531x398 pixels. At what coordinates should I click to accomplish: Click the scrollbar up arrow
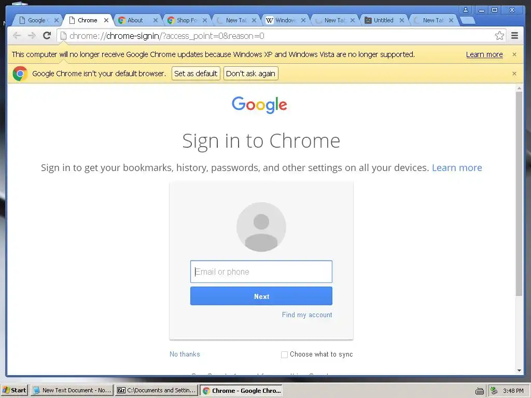click(519, 88)
